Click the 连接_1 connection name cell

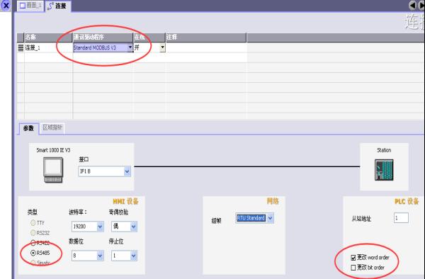(48, 48)
